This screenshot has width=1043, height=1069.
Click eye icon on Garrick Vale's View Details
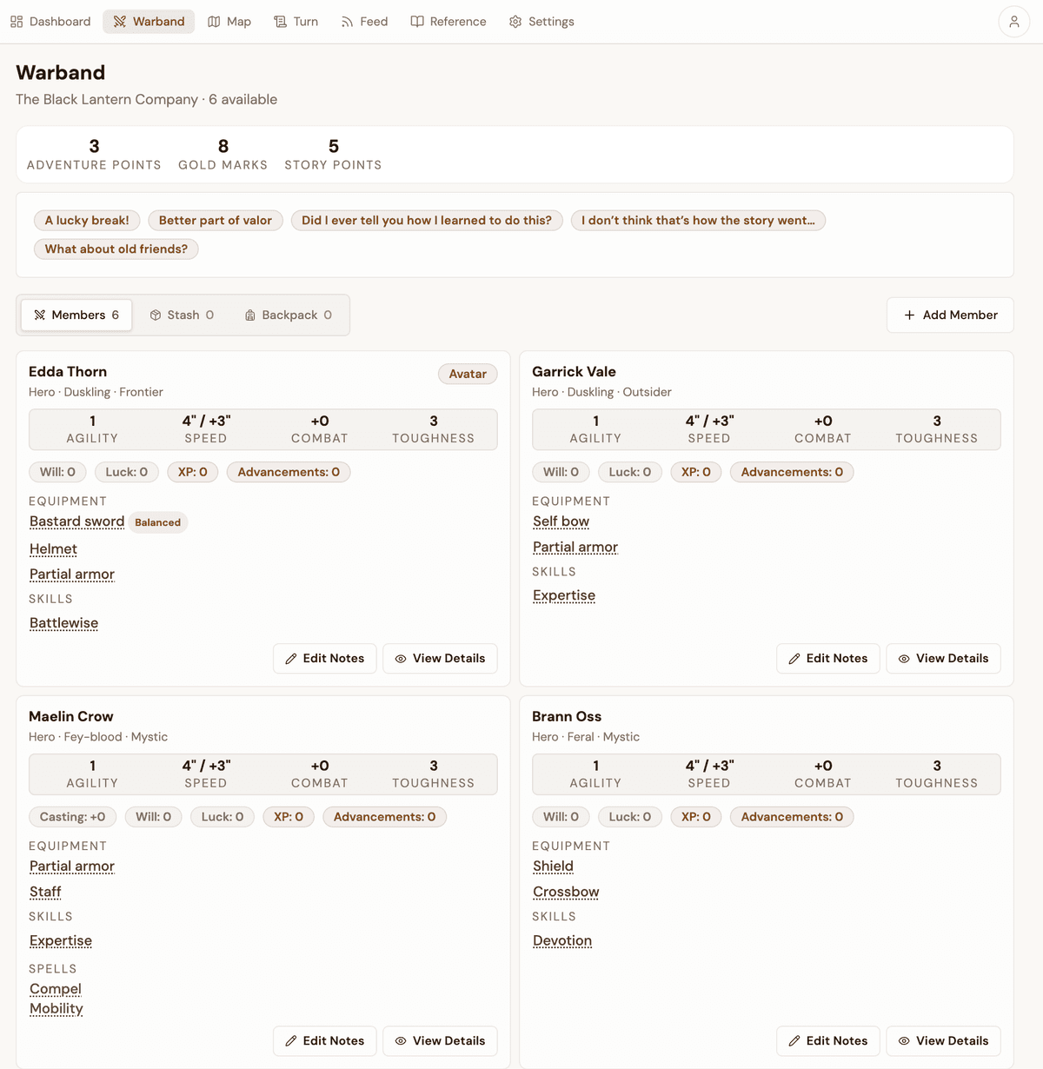click(904, 659)
